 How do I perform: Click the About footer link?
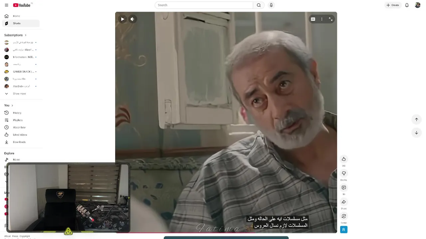point(7,236)
